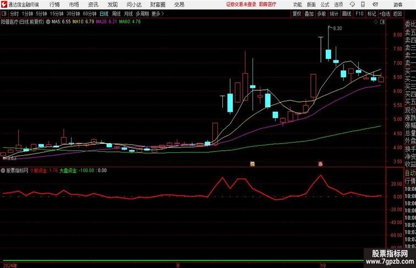Click the 证券交易未登录 login link
Image resolution: width=416 pixels, height=268 pixels.
[241, 4]
